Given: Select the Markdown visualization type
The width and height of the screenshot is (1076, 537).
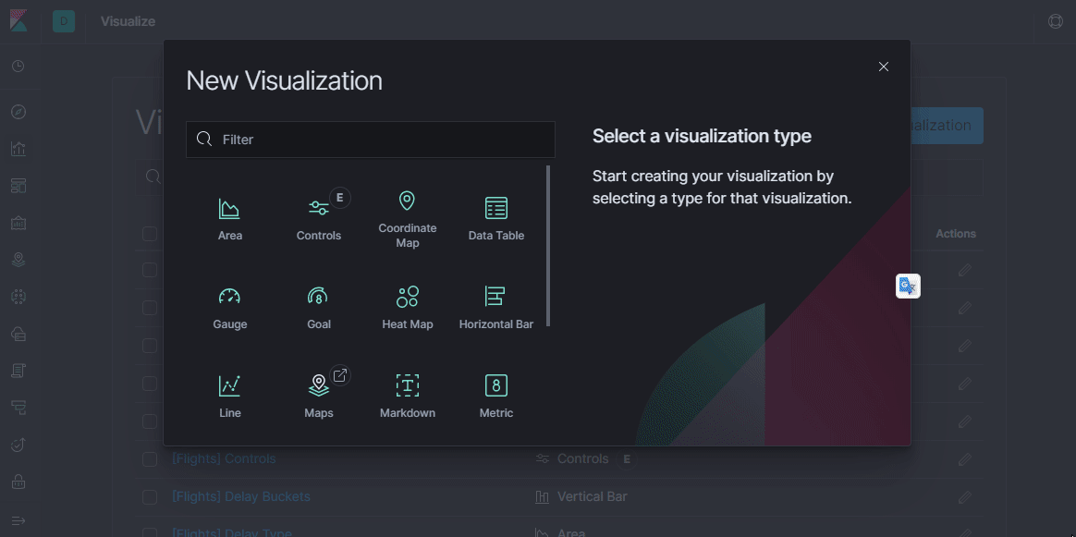Looking at the screenshot, I should coord(408,397).
